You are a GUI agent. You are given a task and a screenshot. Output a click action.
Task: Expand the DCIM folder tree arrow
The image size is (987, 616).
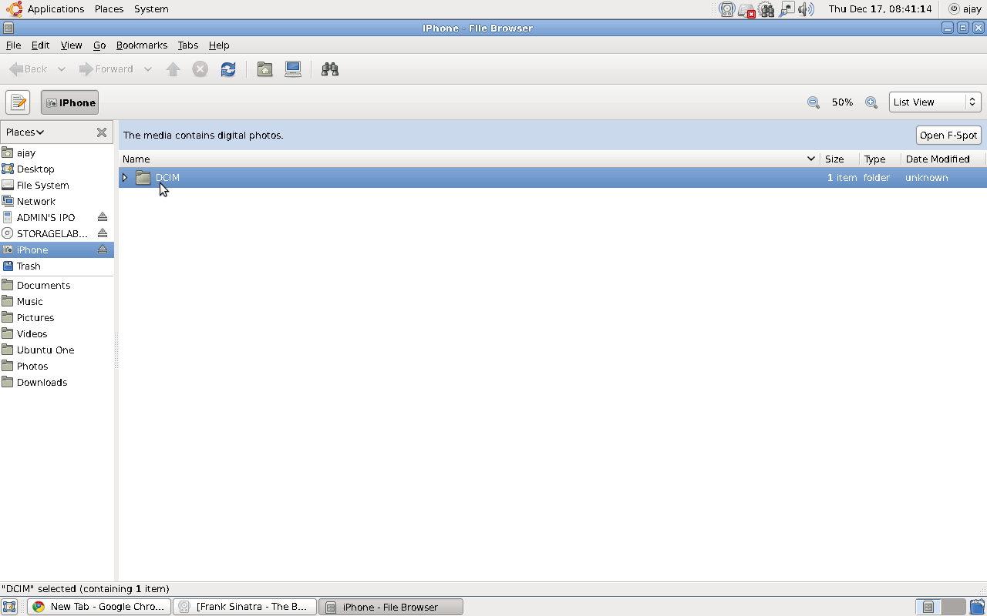[x=125, y=178]
